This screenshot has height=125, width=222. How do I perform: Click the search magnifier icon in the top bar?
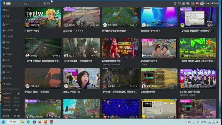pos(38,3)
